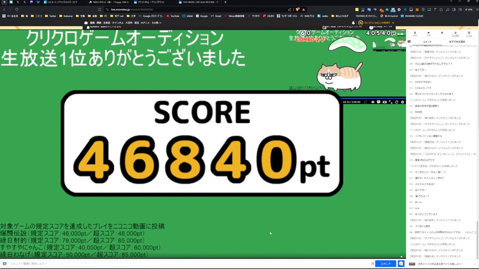This screenshot has height=269, width=479.
Task: Open the 新しいフォルダ bookmark folder
Action: click(x=340, y=16)
